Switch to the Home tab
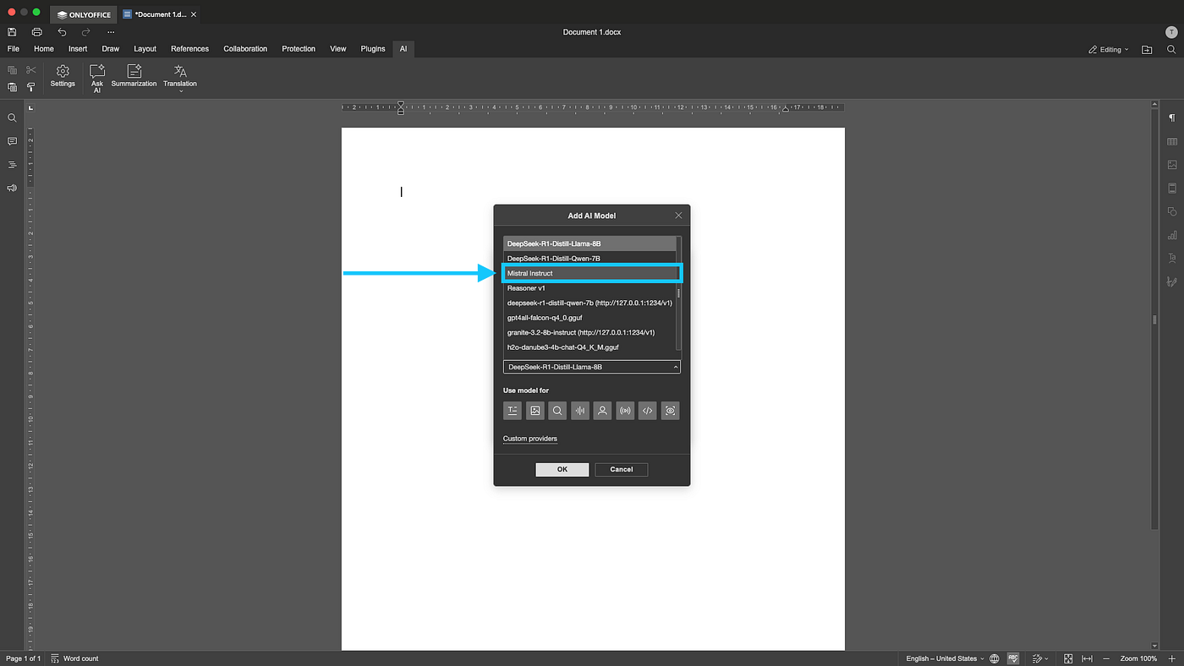 pyautogui.click(x=44, y=49)
